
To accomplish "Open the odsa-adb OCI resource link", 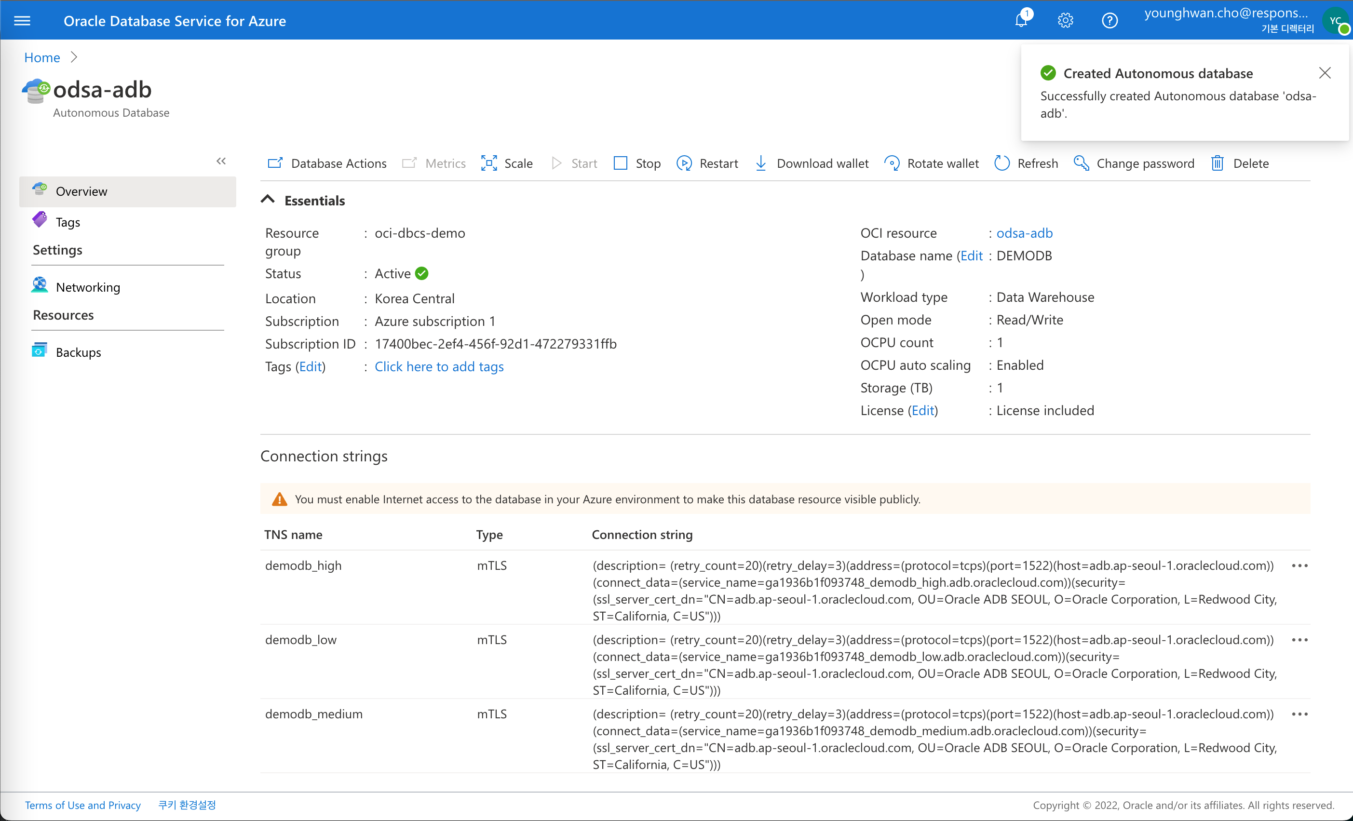I will click(1025, 233).
